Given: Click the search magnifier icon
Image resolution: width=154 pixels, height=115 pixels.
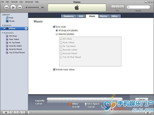Looking at the screenshot, I should 128,7.
